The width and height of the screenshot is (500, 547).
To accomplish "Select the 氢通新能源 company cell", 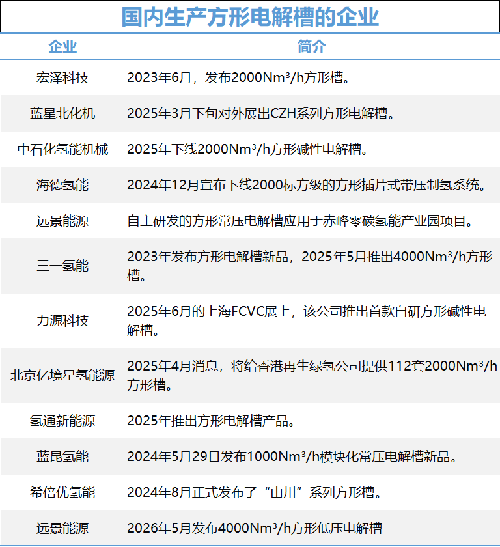I will tap(62, 421).
